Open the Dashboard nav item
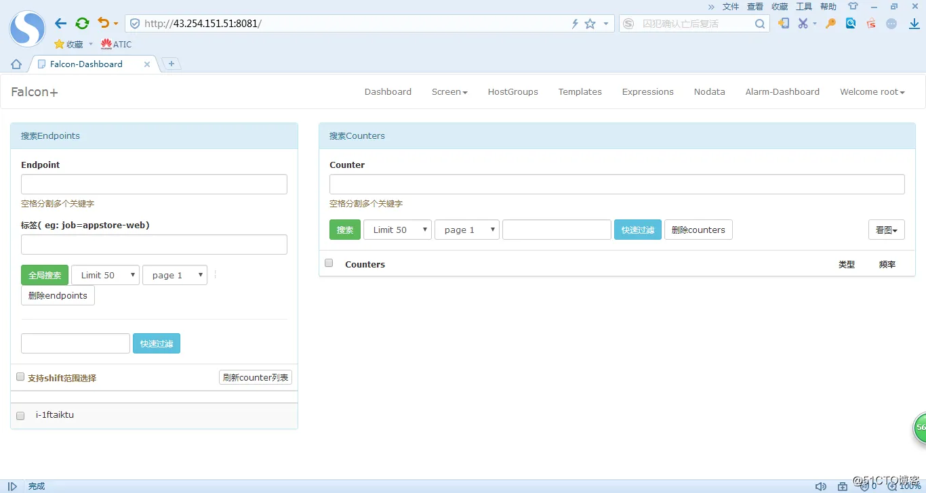Image resolution: width=926 pixels, height=493 pixels. point(388,91)
